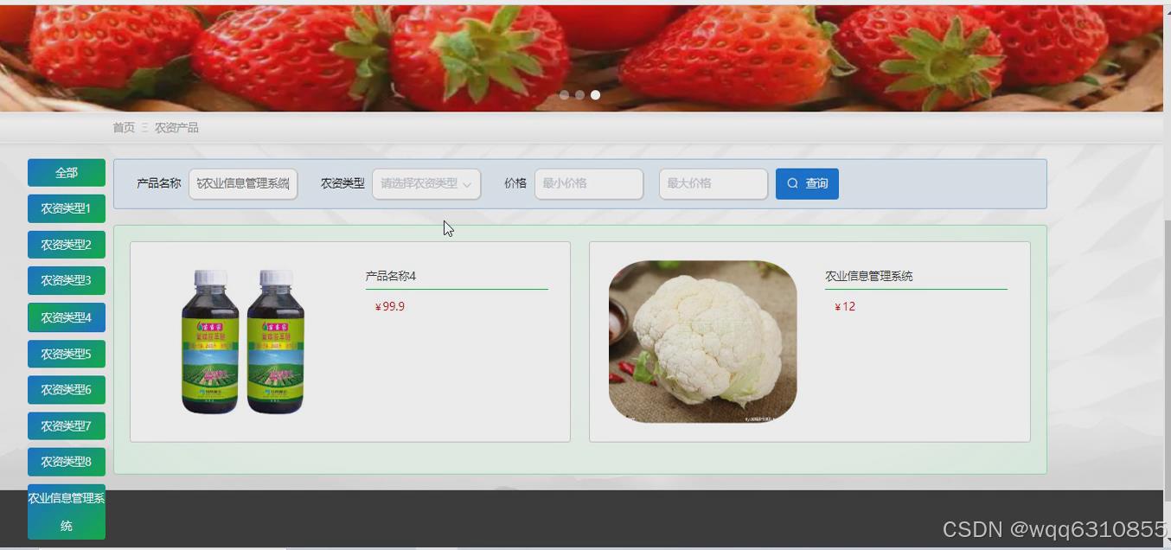Image resolution: width=1171 pixels, height=550 pixels.
Task: Filter by 农资类型8 category
Action: point(67,462)
